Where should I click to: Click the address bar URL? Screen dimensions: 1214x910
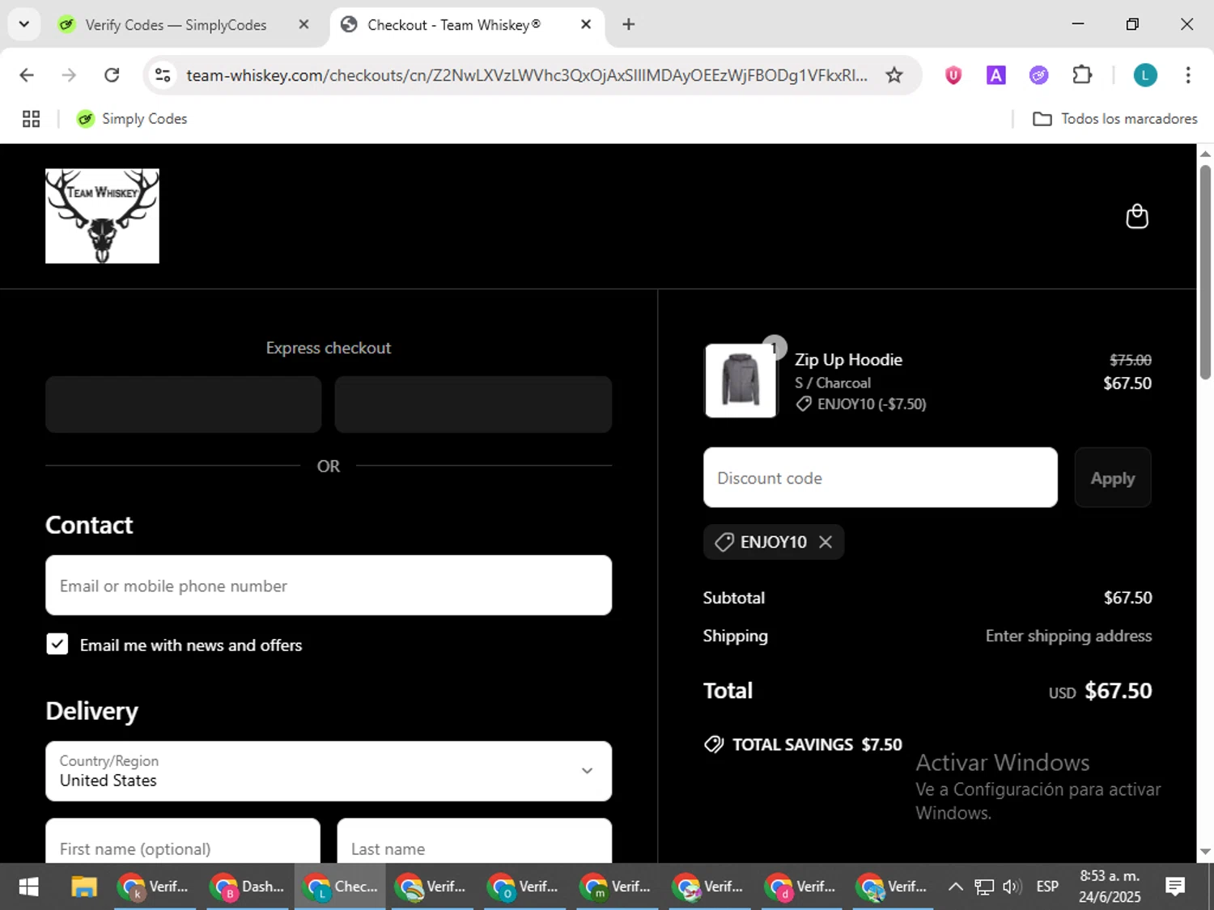(526, 75)
